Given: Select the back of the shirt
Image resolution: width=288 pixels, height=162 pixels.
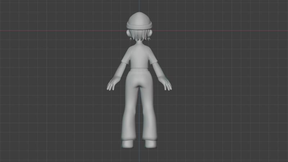Looking at the screenshot, I should [139, 57].
